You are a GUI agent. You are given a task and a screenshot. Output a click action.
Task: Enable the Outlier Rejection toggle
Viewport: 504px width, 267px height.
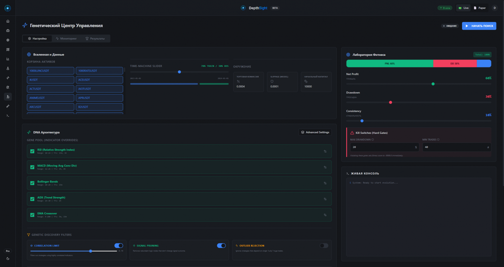pyautogui.click(x=324, y=246)
